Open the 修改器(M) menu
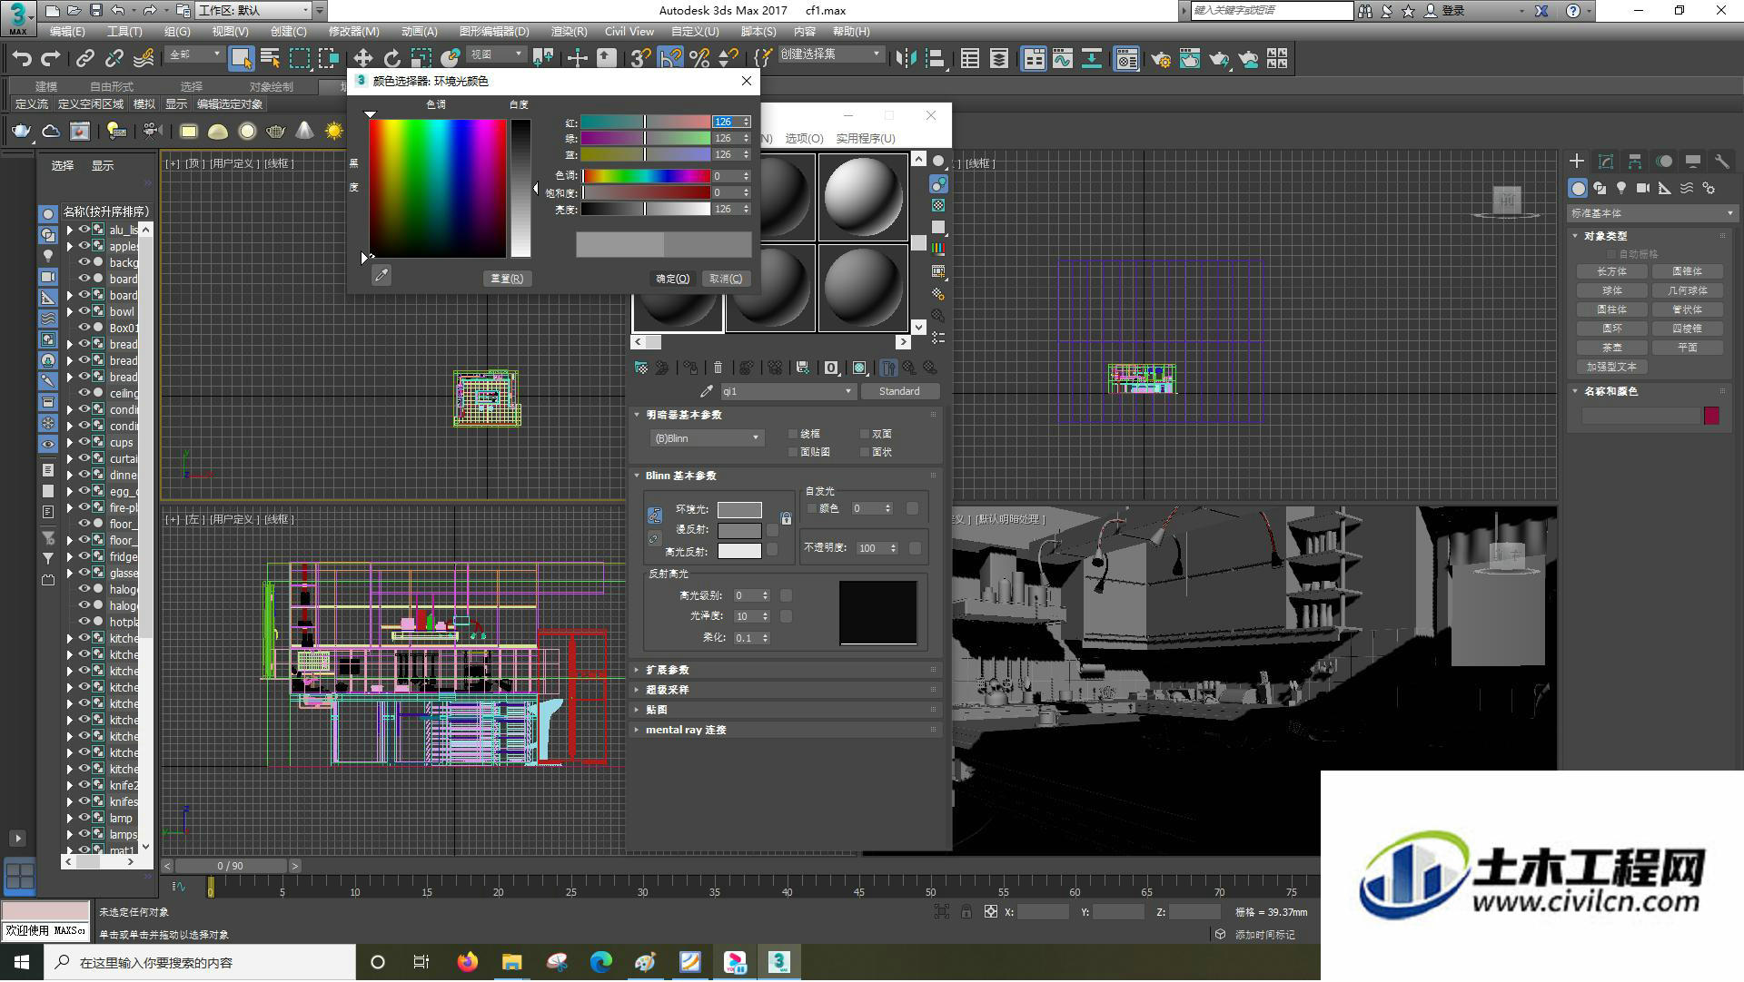Screen dimensions: 1744x982 353,32
